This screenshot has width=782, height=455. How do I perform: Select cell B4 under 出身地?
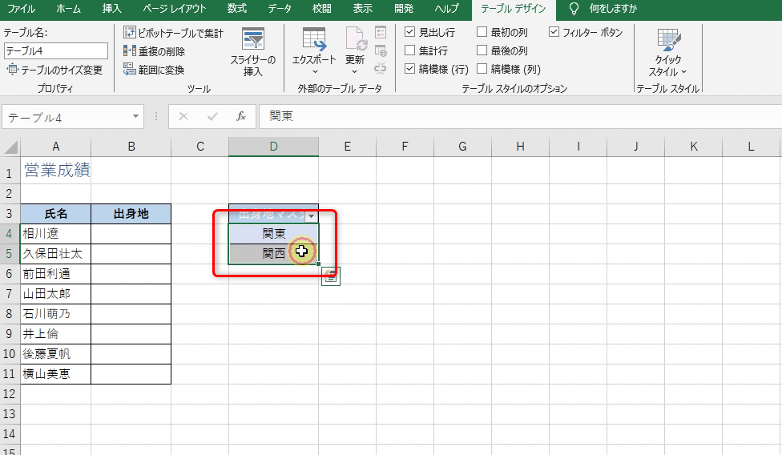pos(131,233)
